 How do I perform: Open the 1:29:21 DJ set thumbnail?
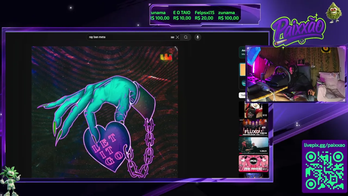(x=253, y=145)
